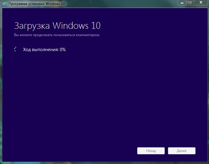The width and height of the screenshot is (209, 164).
Task: Click the bottom-right resize corner of window
Action: (x=208, y=163)
